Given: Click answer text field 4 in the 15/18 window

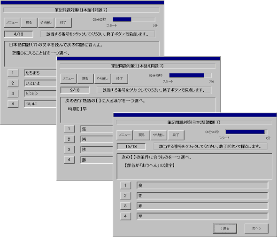Looking at the screenshot, I should click(202, 216).
